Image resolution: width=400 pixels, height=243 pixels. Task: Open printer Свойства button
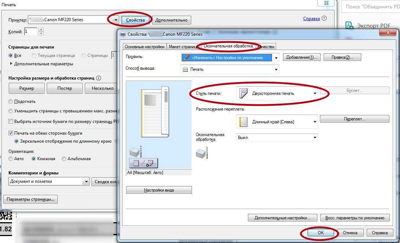135,20
